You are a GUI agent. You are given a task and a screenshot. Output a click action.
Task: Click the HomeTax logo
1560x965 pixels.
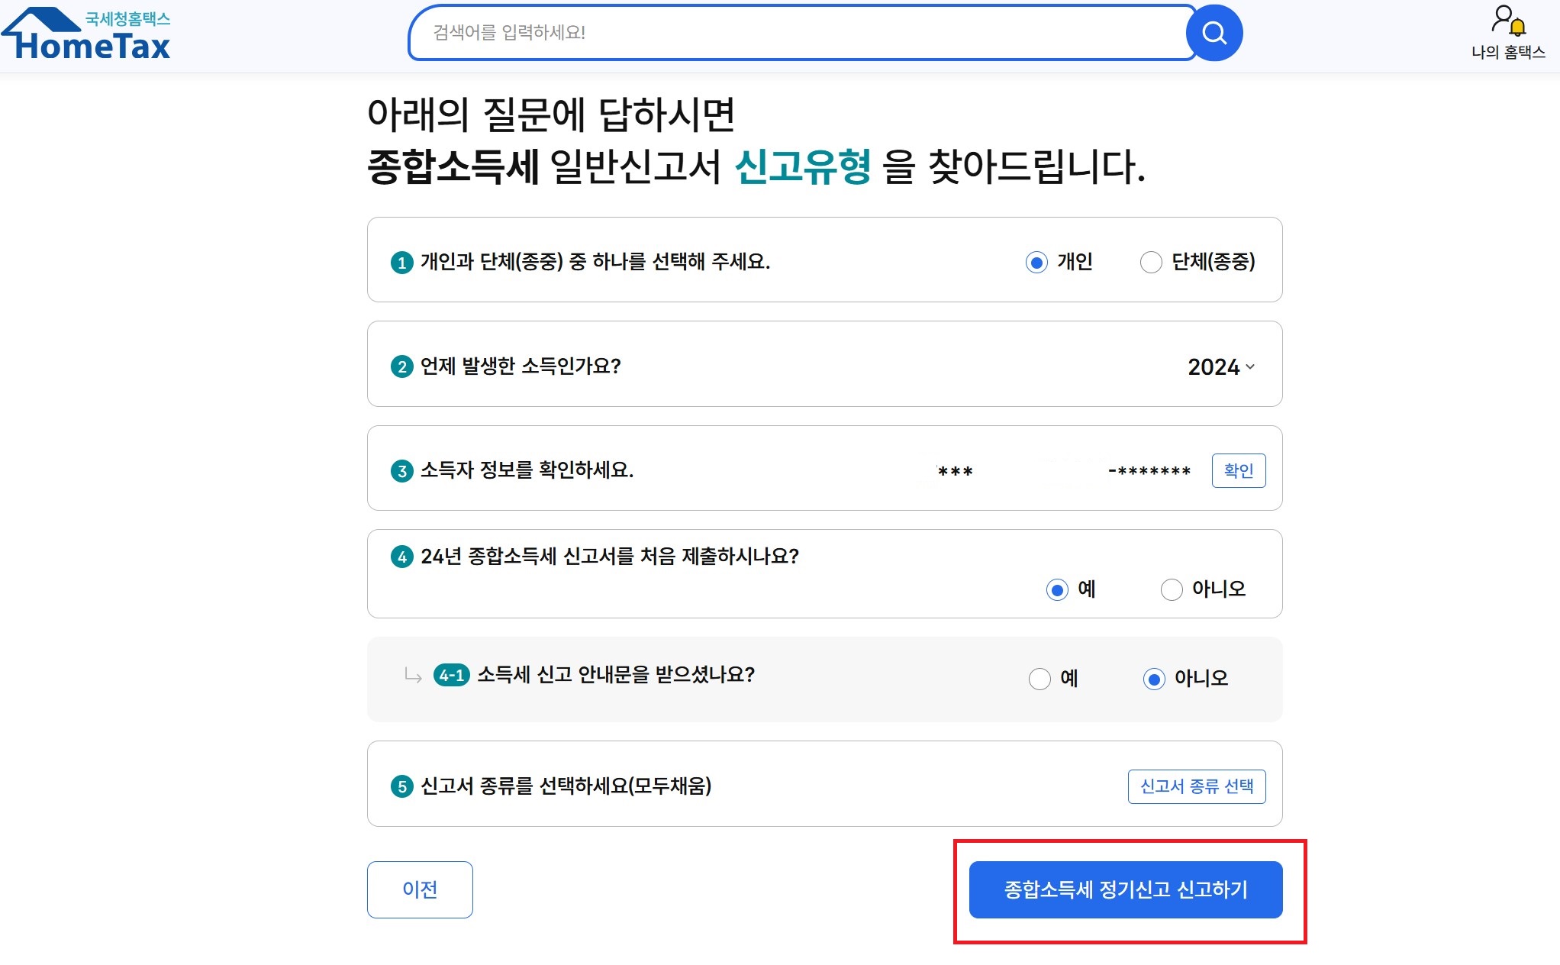pos(85,35)
